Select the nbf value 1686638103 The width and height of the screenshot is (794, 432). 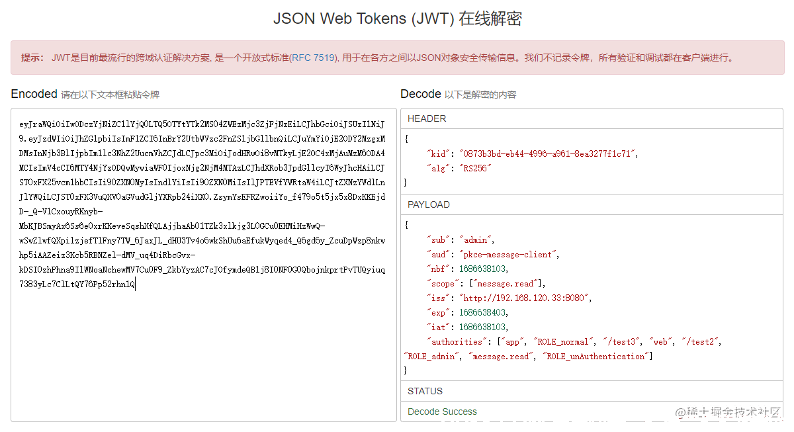tap(483, 269)
